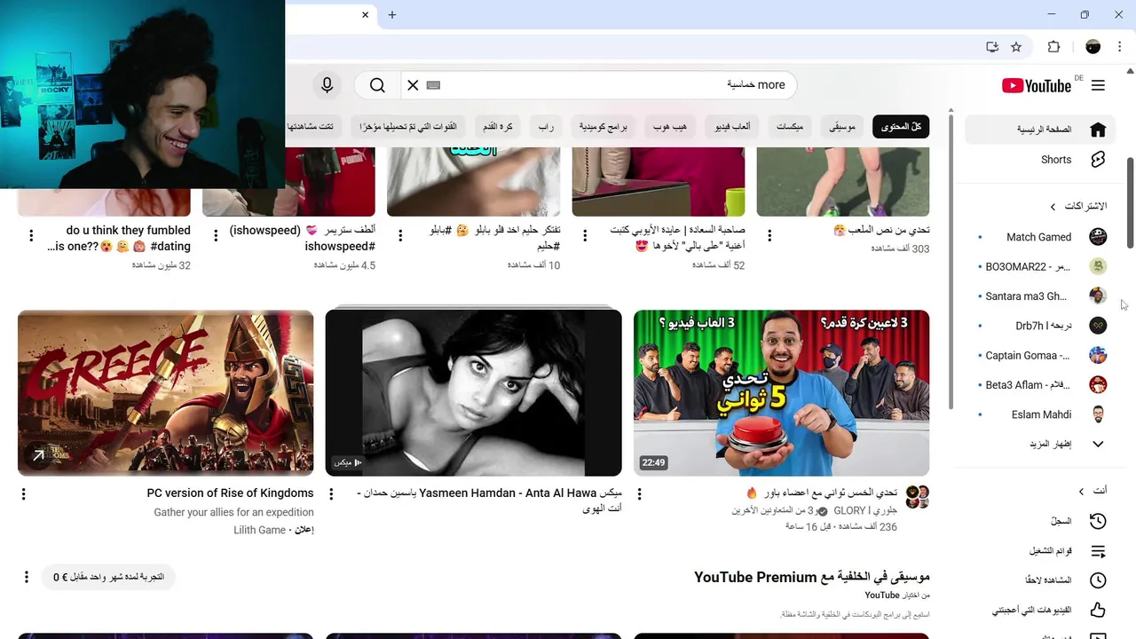This screenshot has width=1136, height=639.
Task: Bookmark this page with the star icon
Action: click(x=1016, y=47)
